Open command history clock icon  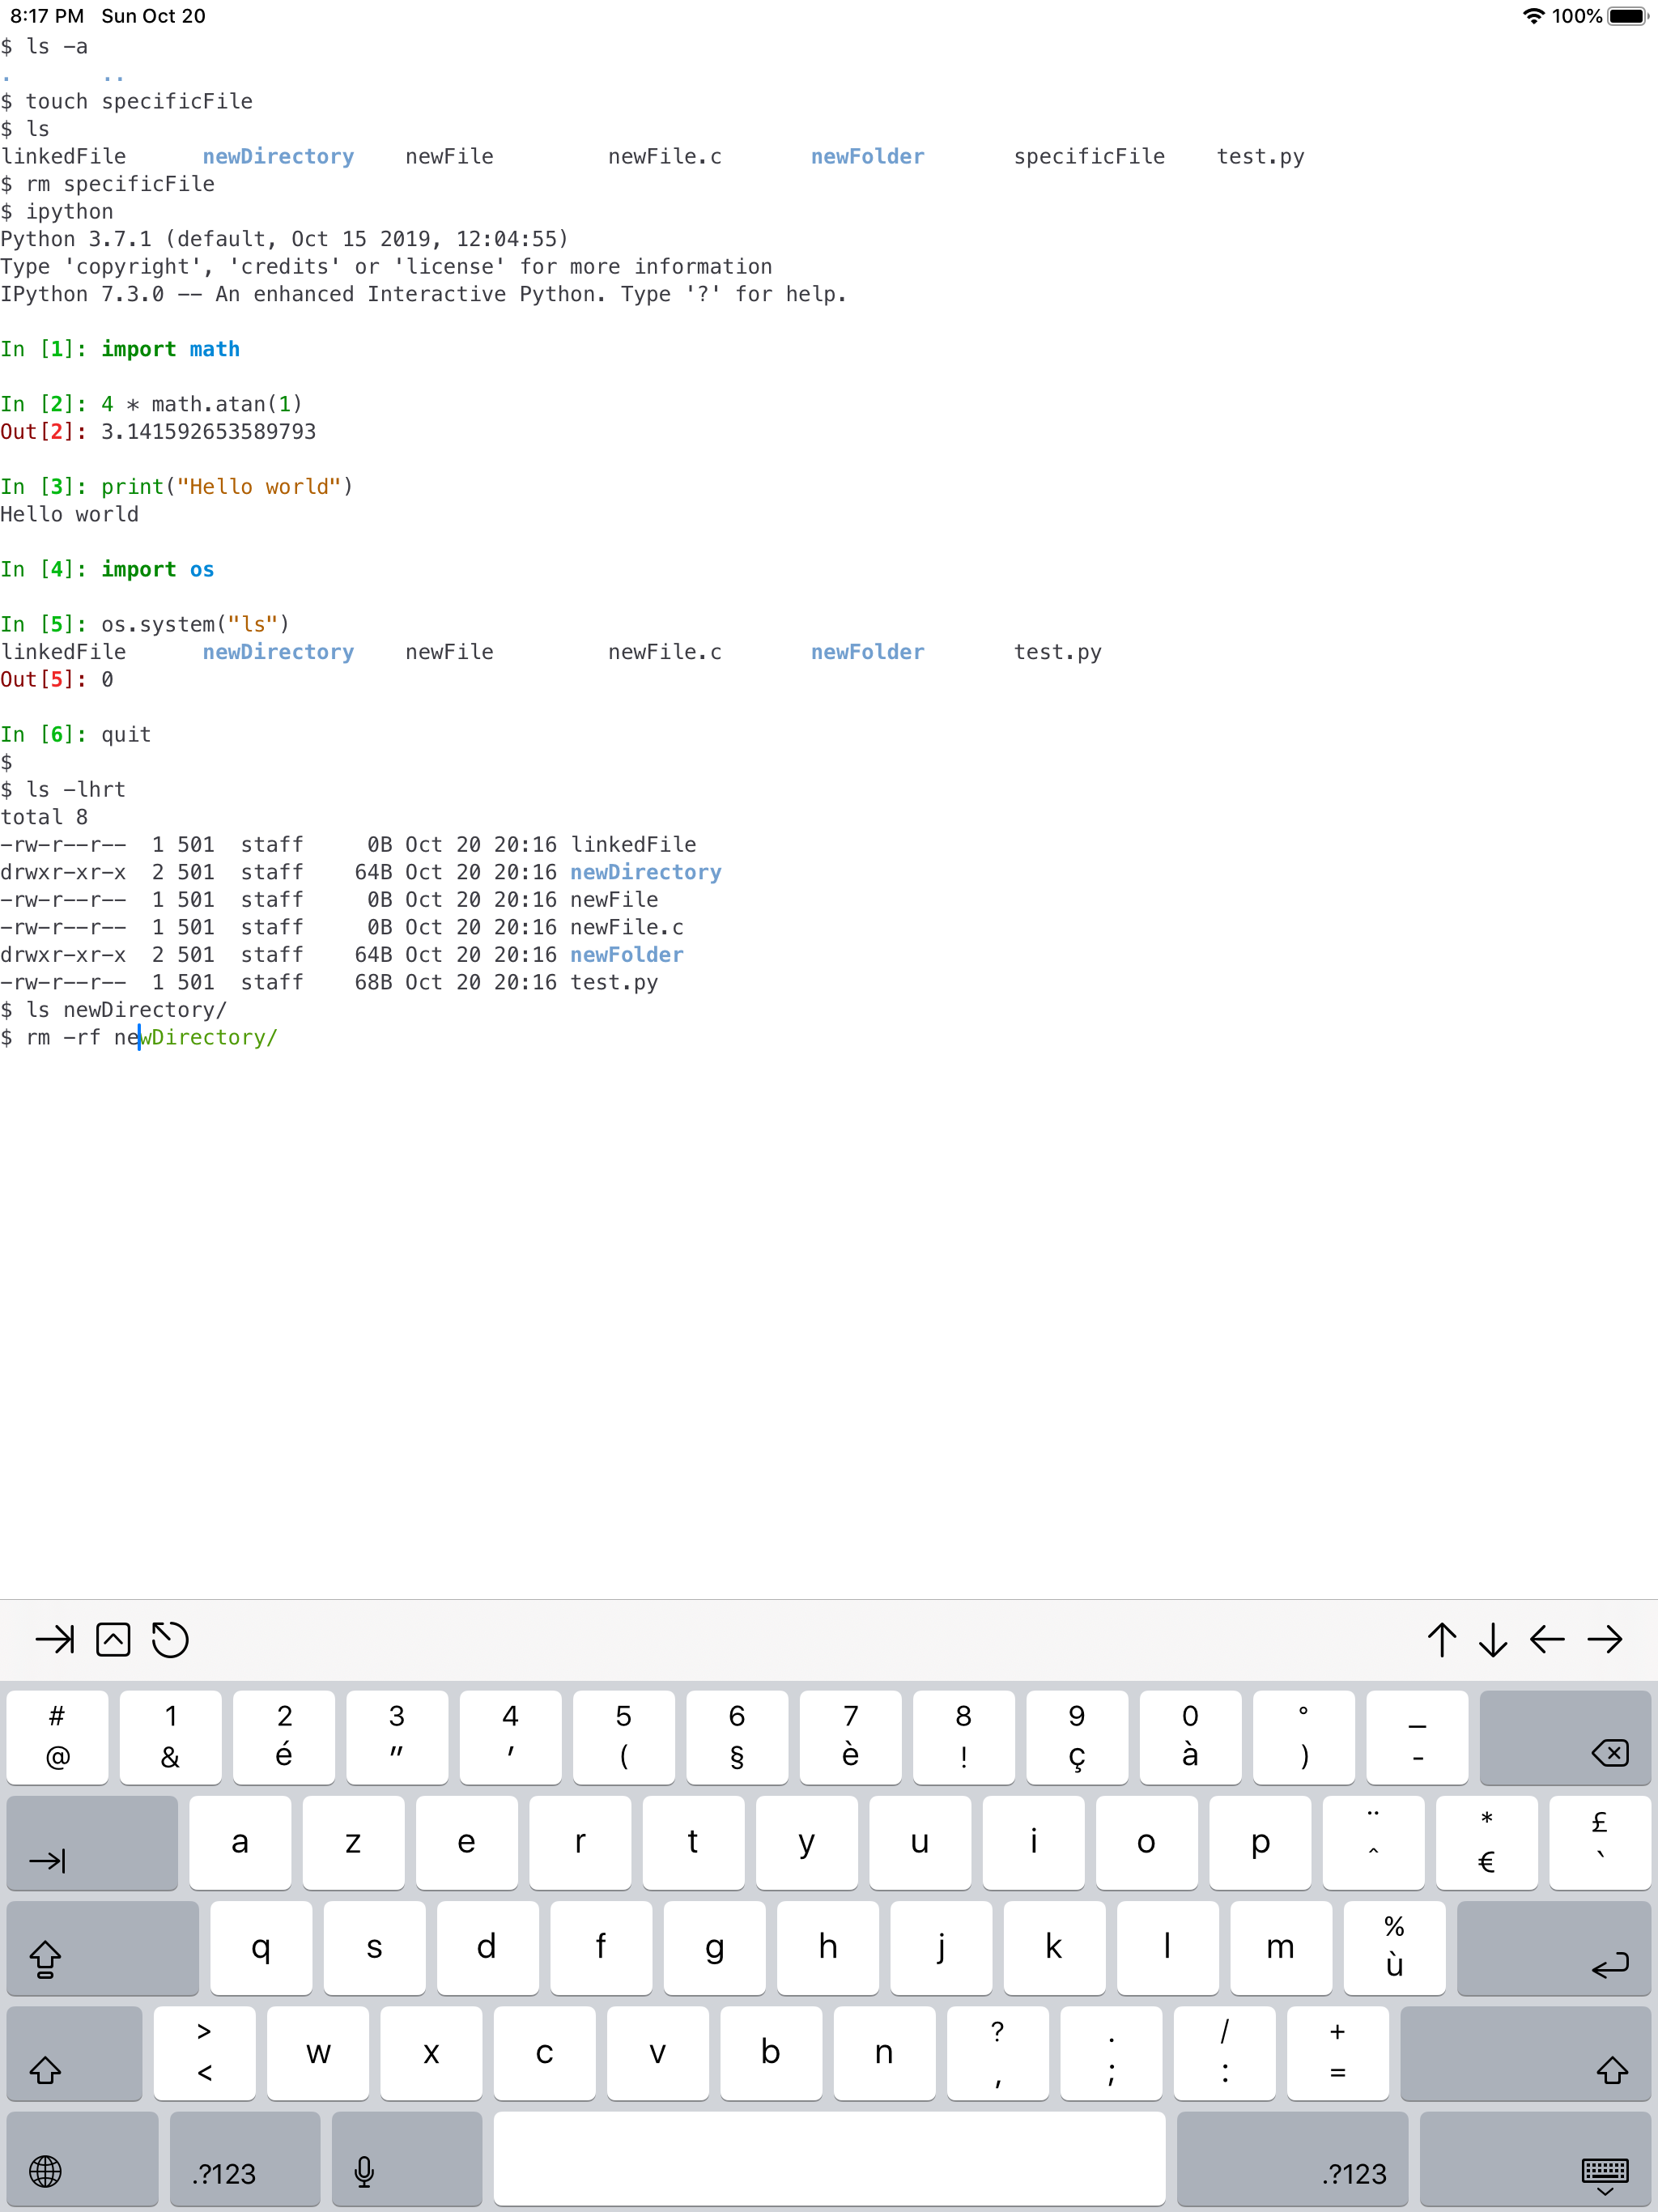tap(170, 1639)
